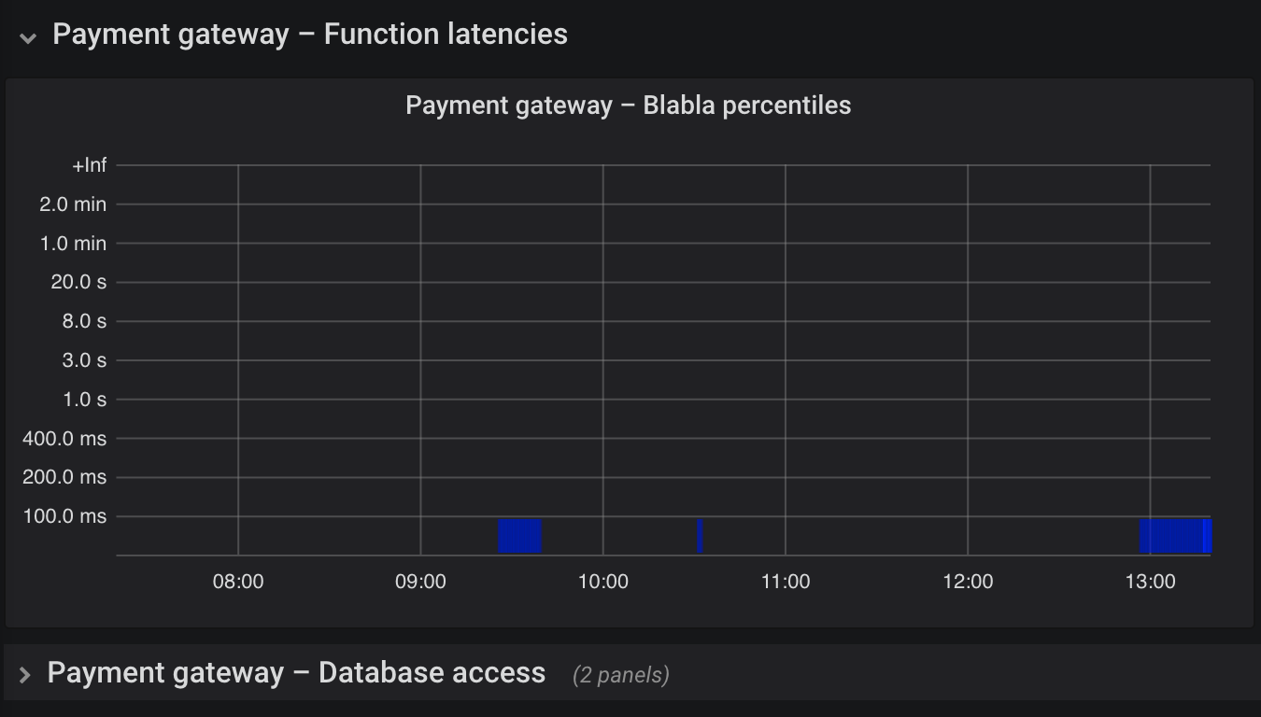Expand the Database access row chevron
The image size is (1261, 717).
pos(25,674)
